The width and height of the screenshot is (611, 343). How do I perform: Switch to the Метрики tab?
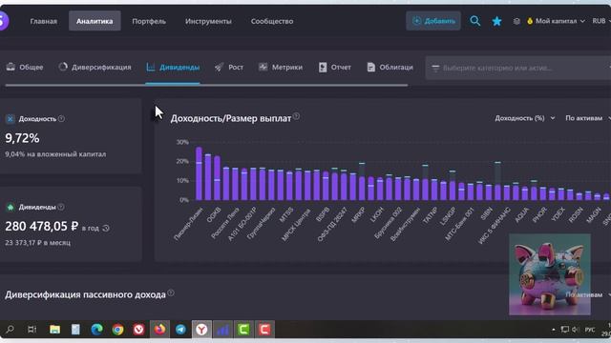coord(281,68)
